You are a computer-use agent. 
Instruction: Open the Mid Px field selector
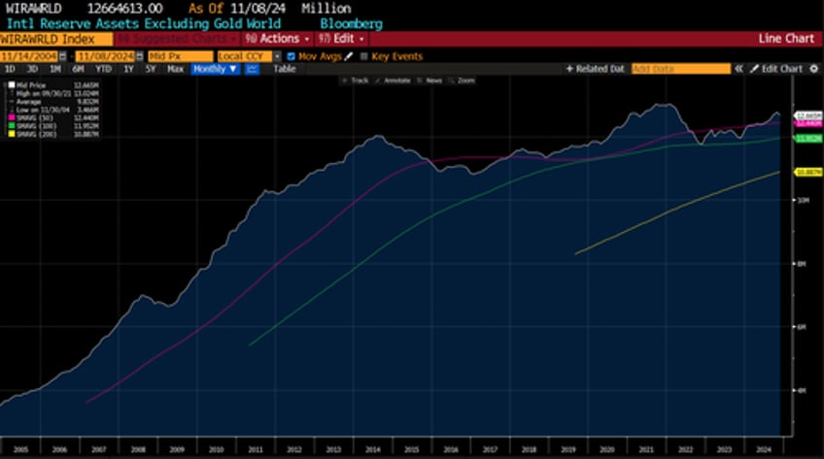point(181,56)
